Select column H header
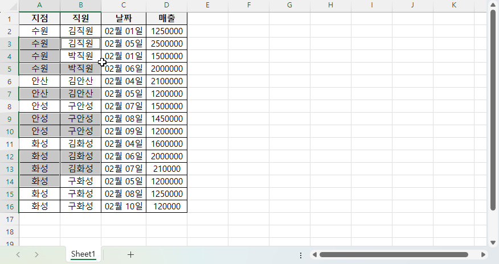Image resolution: width=499 pixels, height=264 pixels. pyautogui.click(x=330, y=5)
